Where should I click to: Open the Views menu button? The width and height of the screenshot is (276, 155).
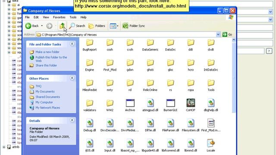pyautogui.click(x=114, y=26)
